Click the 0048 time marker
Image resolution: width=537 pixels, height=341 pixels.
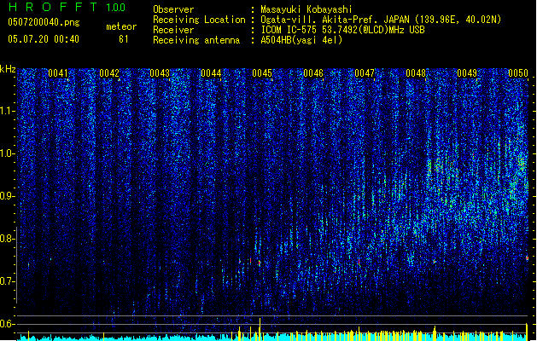[416, 73]
